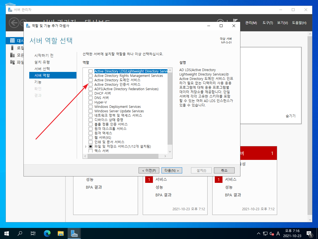318x239 pixels.
Task: Select the 서버 역할 wizard step
Action: 53,76
